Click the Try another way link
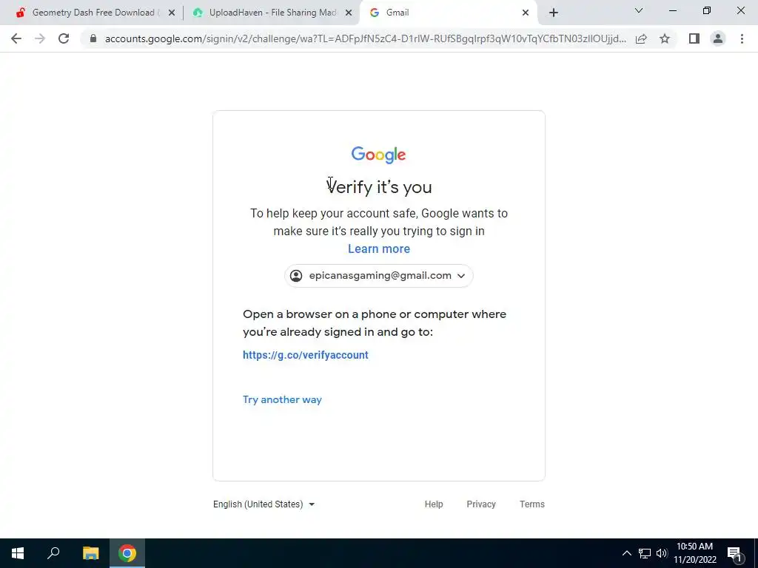758x568 pixels. [x=282, y=400]
